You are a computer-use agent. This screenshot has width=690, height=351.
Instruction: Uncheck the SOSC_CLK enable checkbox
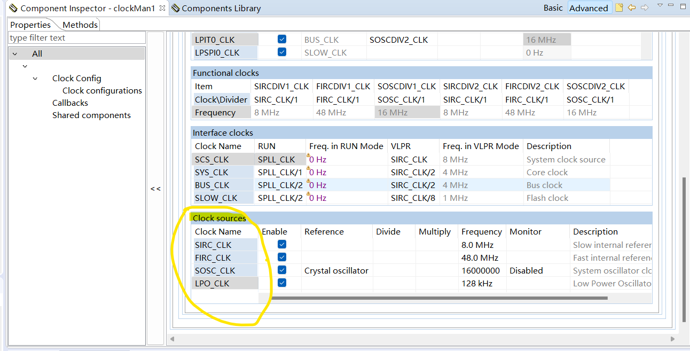pyautogui.click(x=281, y=270)
